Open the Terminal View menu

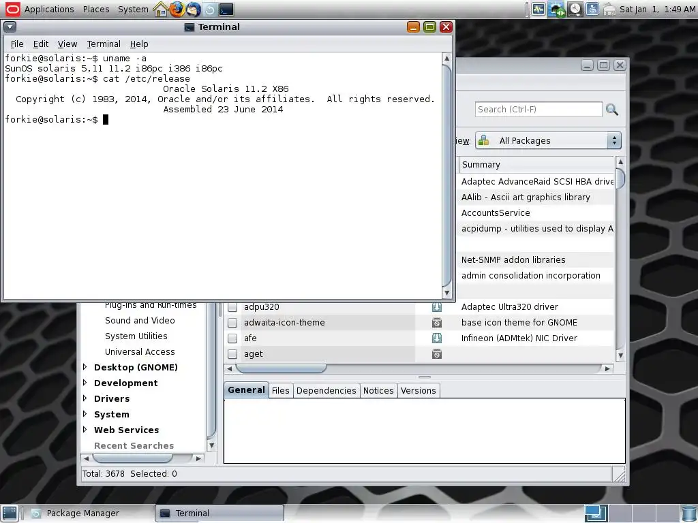(67, 44)
